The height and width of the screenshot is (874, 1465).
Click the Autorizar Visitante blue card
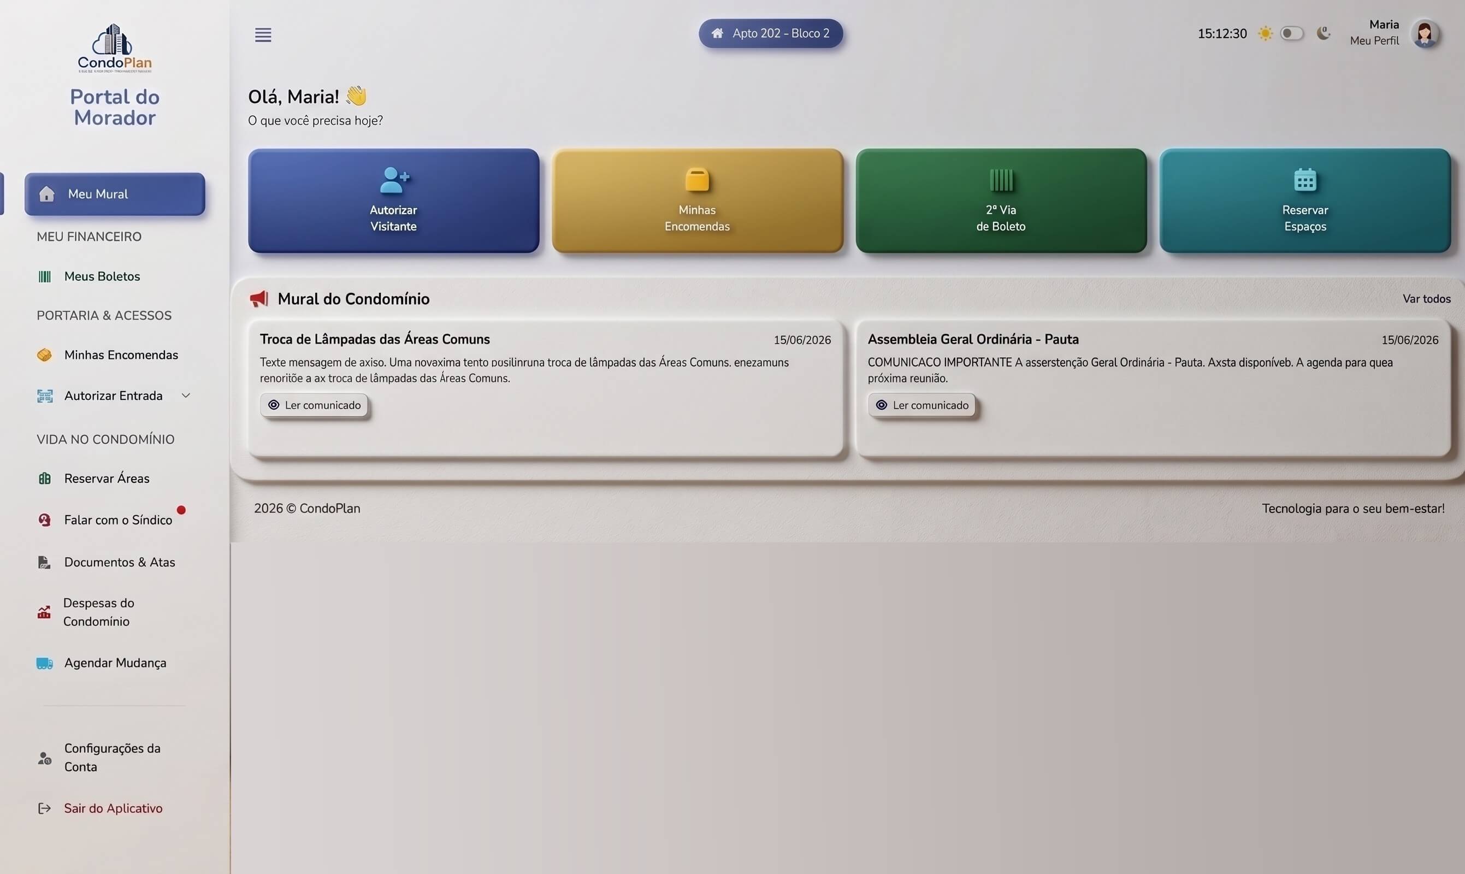coord(393,201)
